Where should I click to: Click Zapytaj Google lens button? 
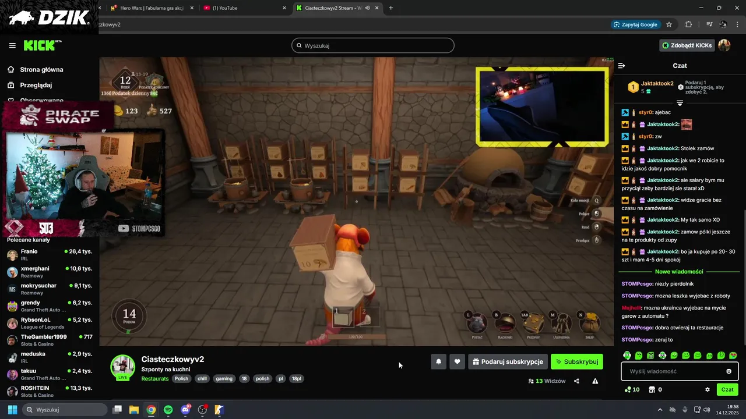635,24
